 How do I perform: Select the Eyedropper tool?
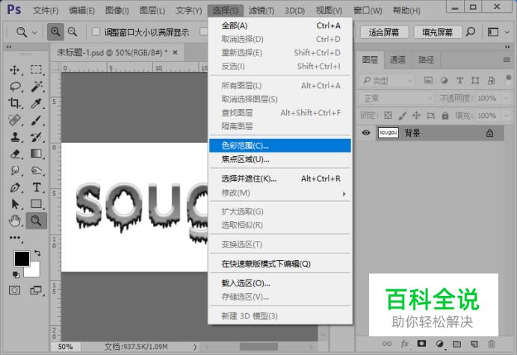pos(37,103)
